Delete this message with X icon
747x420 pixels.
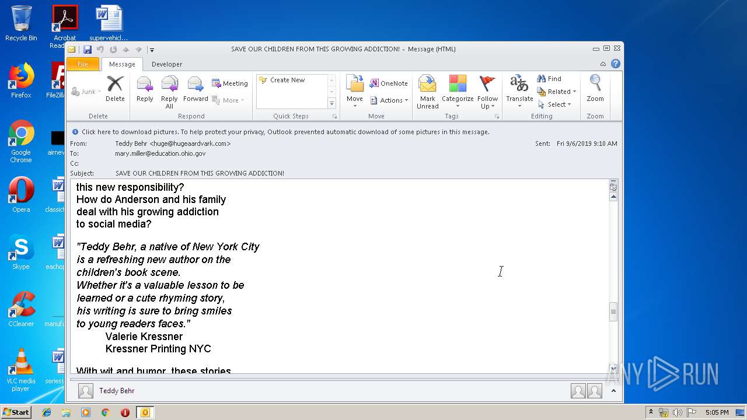coord(115,89)
